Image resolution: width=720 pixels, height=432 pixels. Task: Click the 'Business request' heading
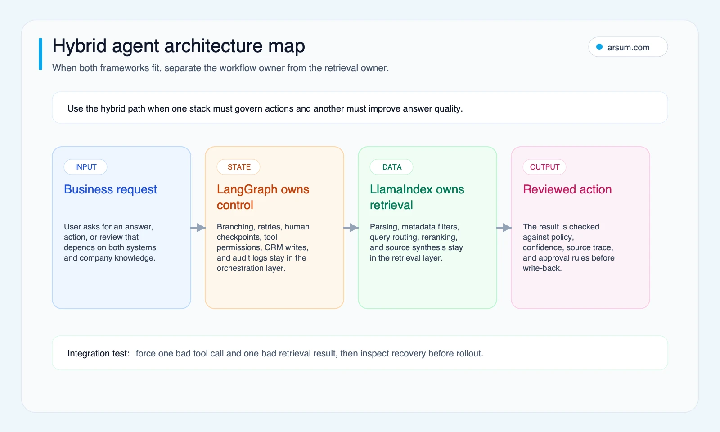tap(110, 189)
